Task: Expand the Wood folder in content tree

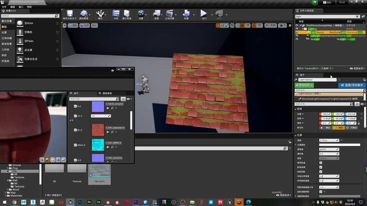Action: coord(7,189)
